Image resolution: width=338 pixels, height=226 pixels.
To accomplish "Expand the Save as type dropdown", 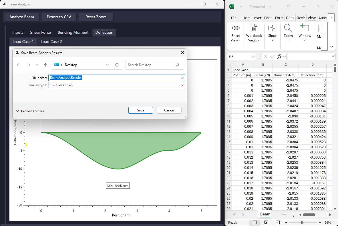I will pos(182,85).
